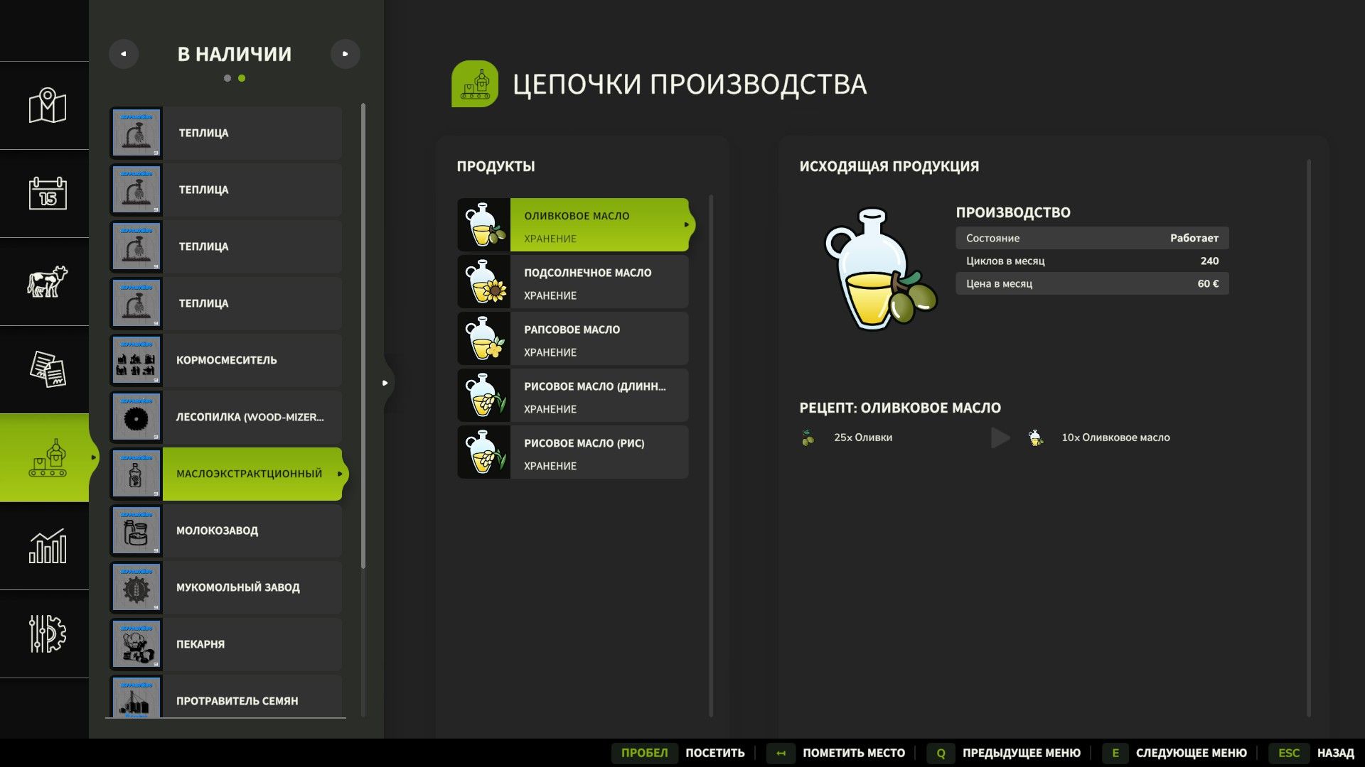Click the Маслоэкстрактционный bottle thumbnail
Image resolution: width=1365 pixels, height=767 pixels.
click(x=136, y=474)
